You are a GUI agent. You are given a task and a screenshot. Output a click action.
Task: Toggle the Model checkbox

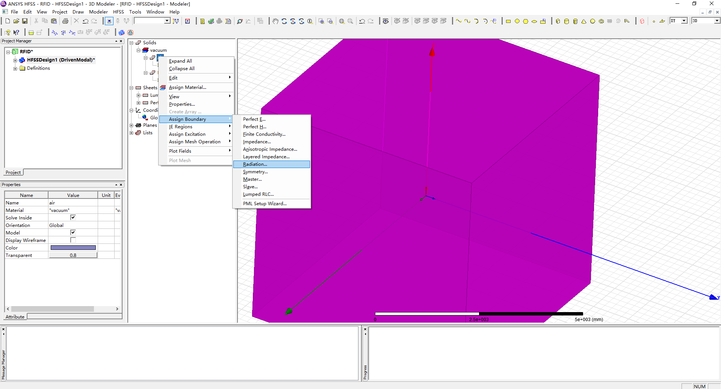[x=73, y=233]
